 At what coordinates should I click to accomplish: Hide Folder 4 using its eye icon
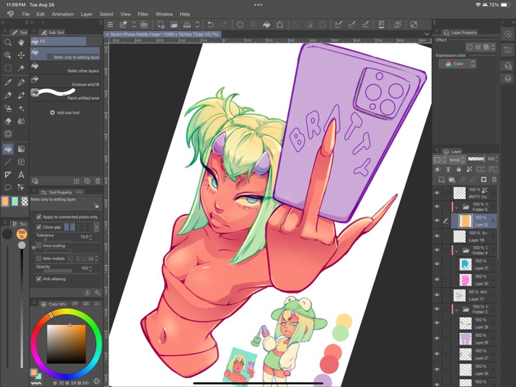[x=437, y=250]
